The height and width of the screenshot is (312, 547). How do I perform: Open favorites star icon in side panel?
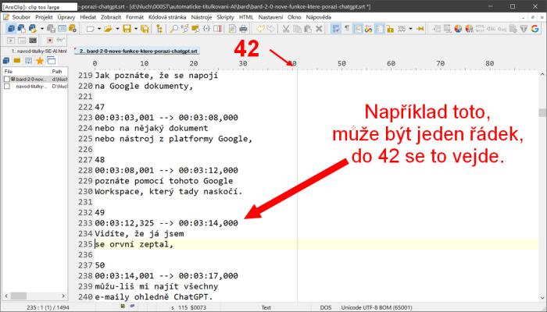coord(40,61)
